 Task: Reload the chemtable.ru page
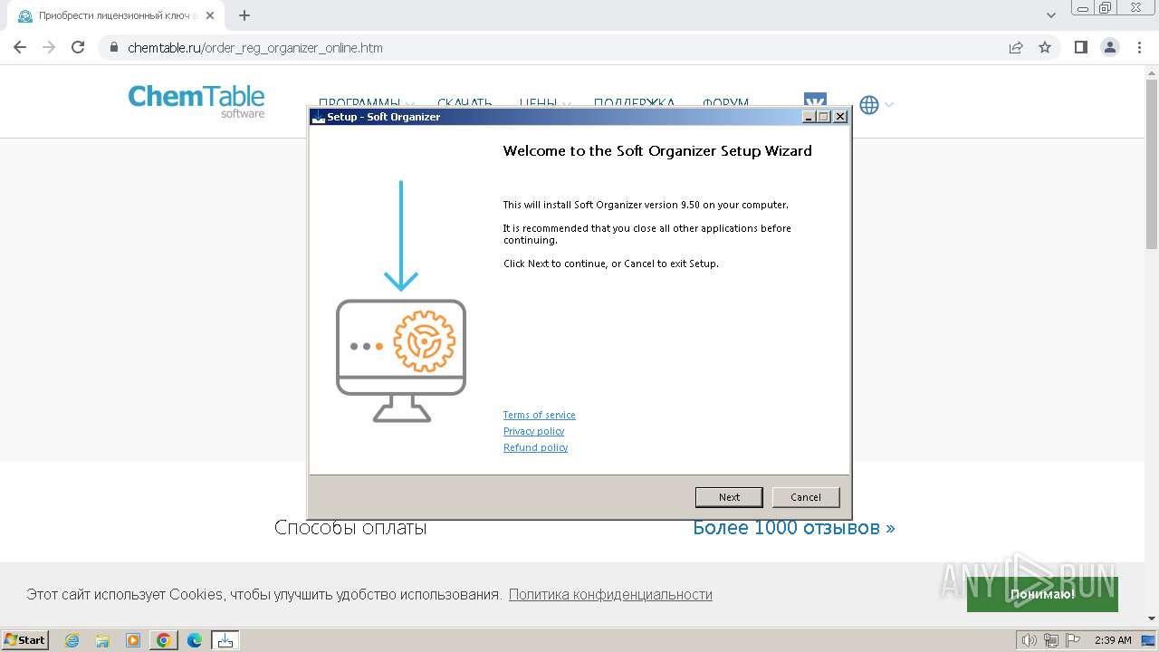pos(78,47)
